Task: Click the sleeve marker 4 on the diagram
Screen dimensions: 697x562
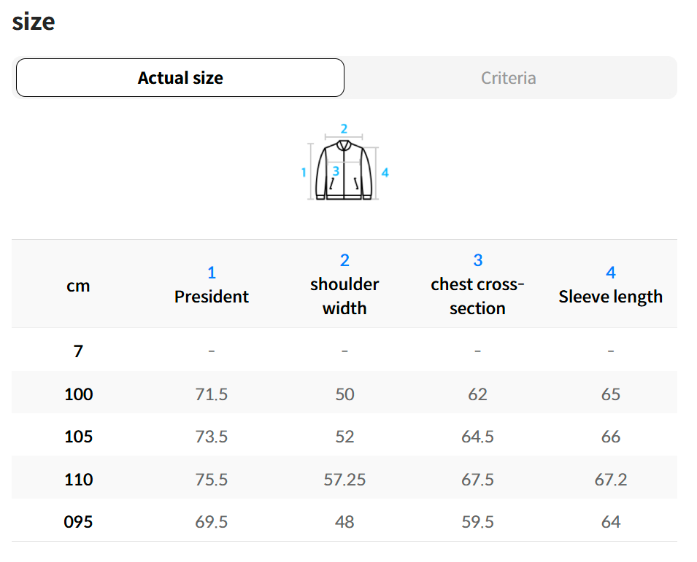Action: click(385, 173)
